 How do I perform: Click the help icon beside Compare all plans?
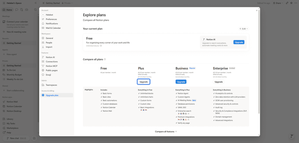click(105, 59)
